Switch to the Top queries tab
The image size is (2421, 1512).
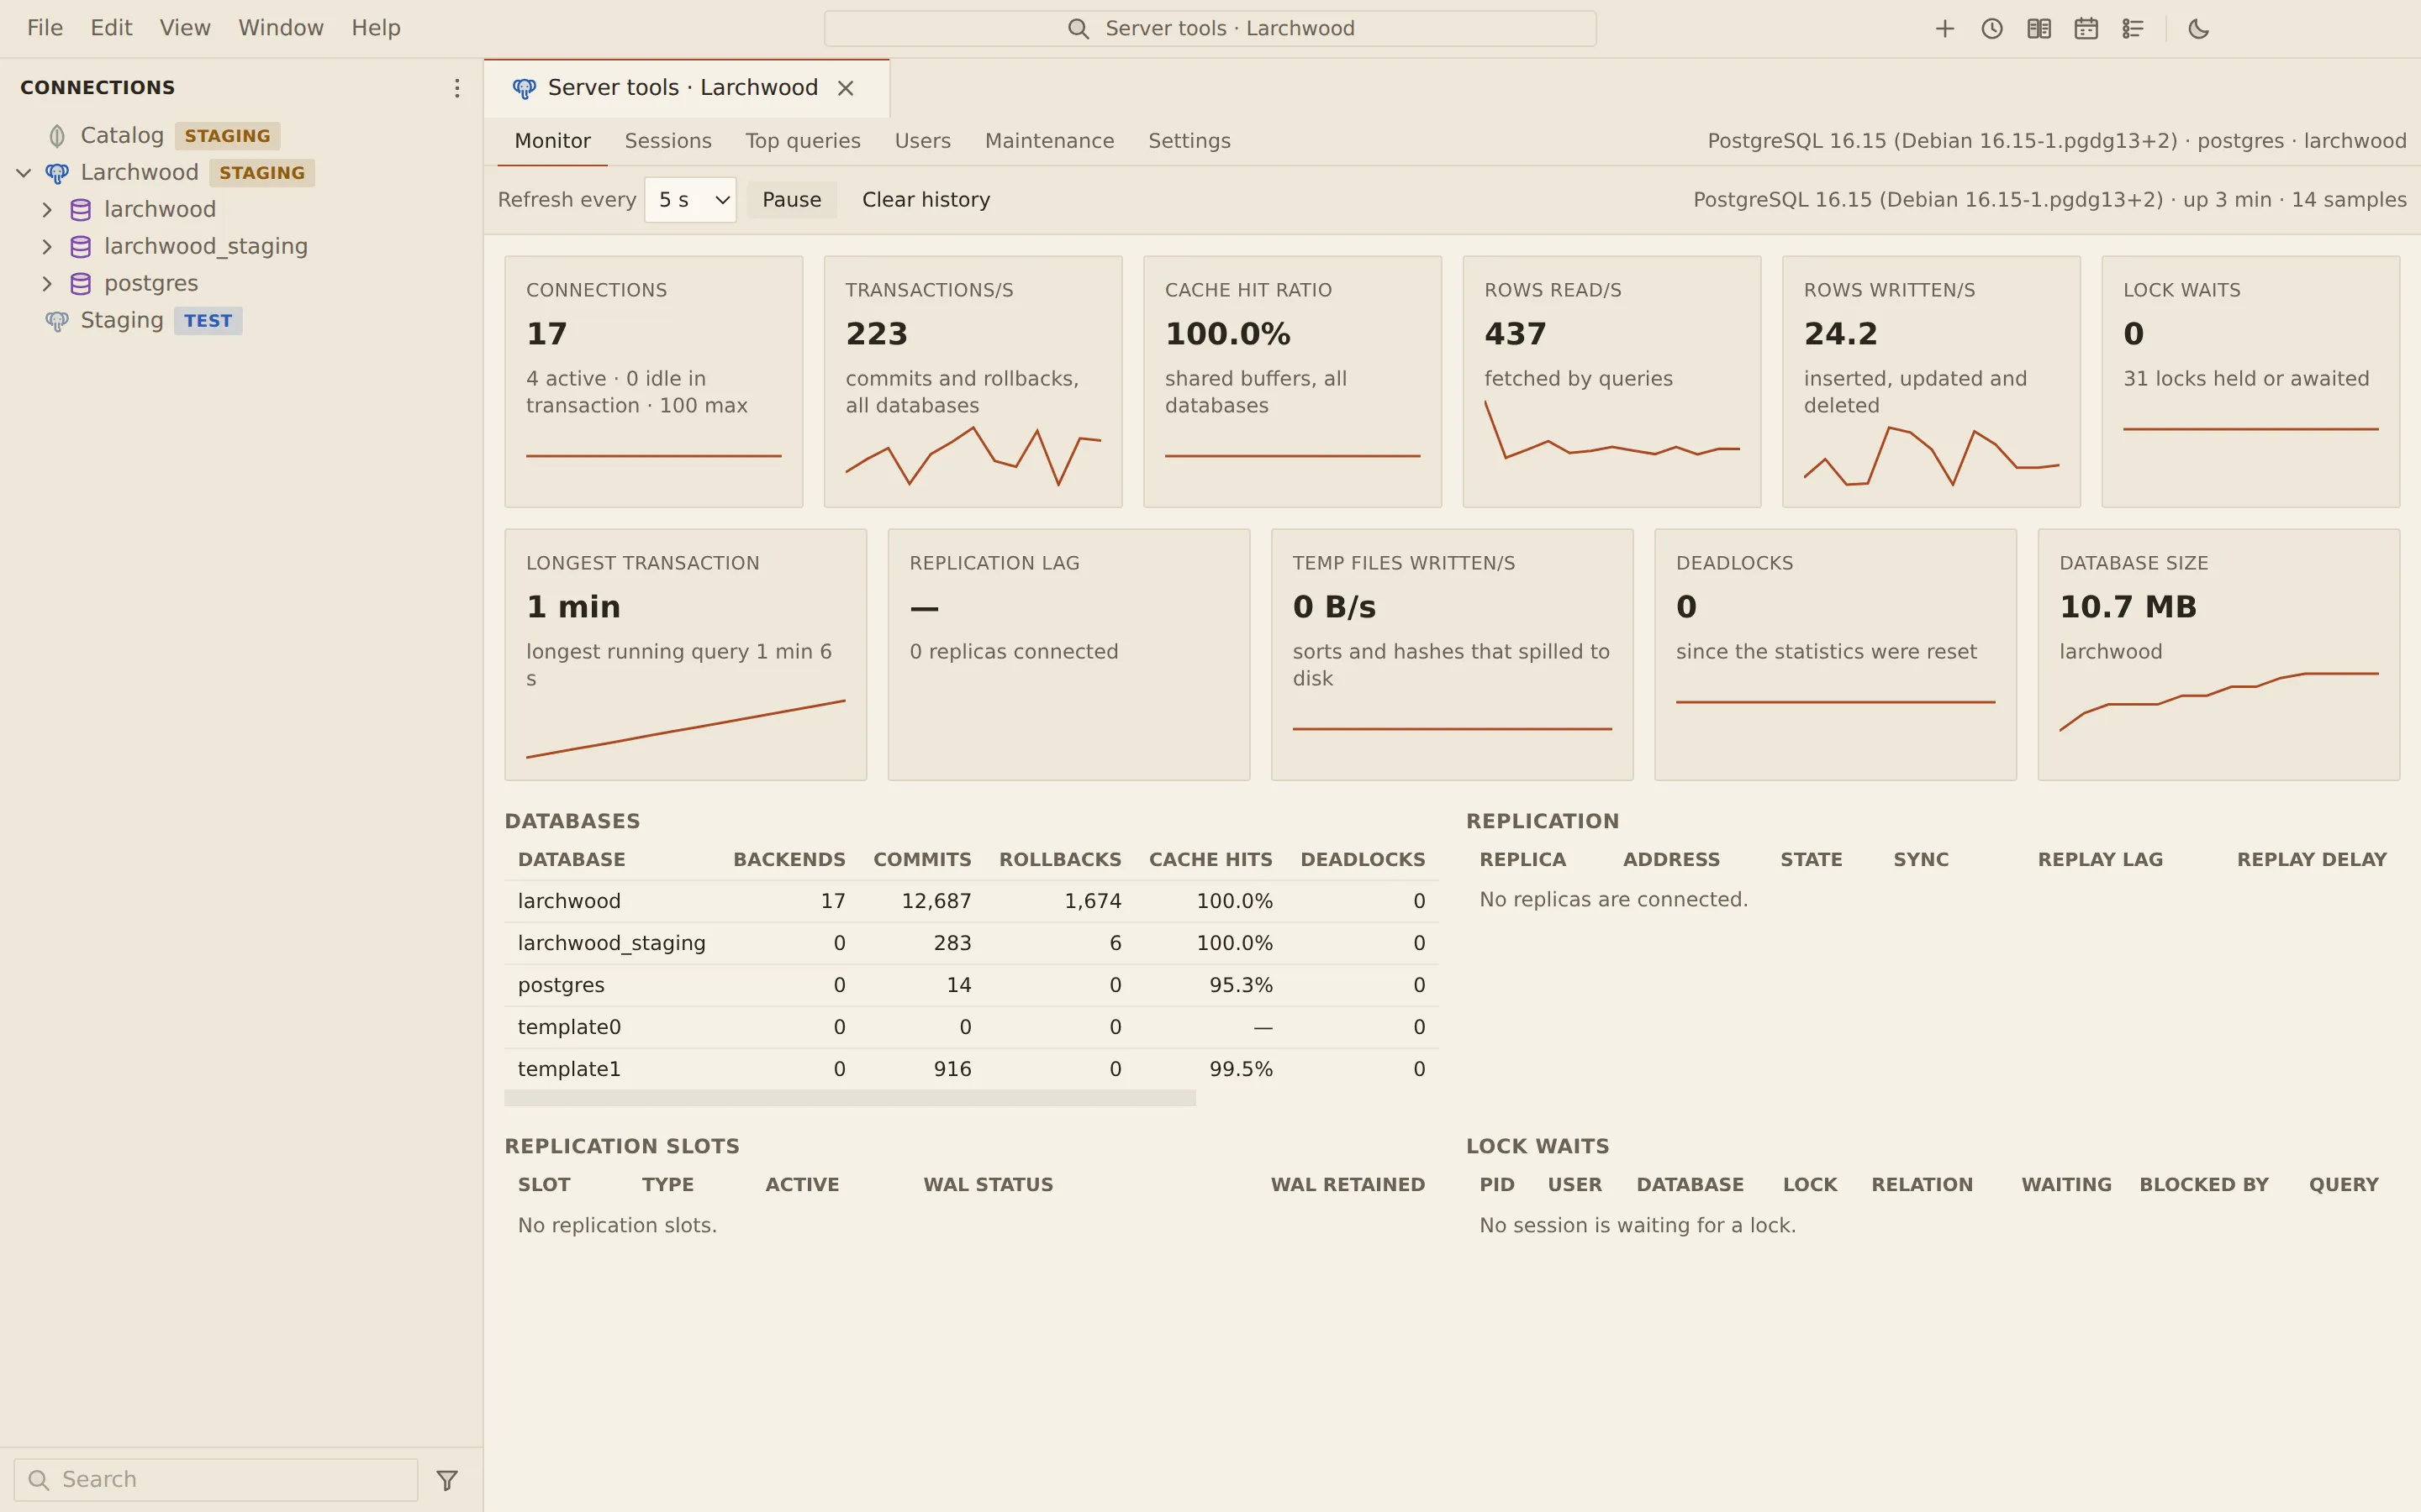click(802, 141)
